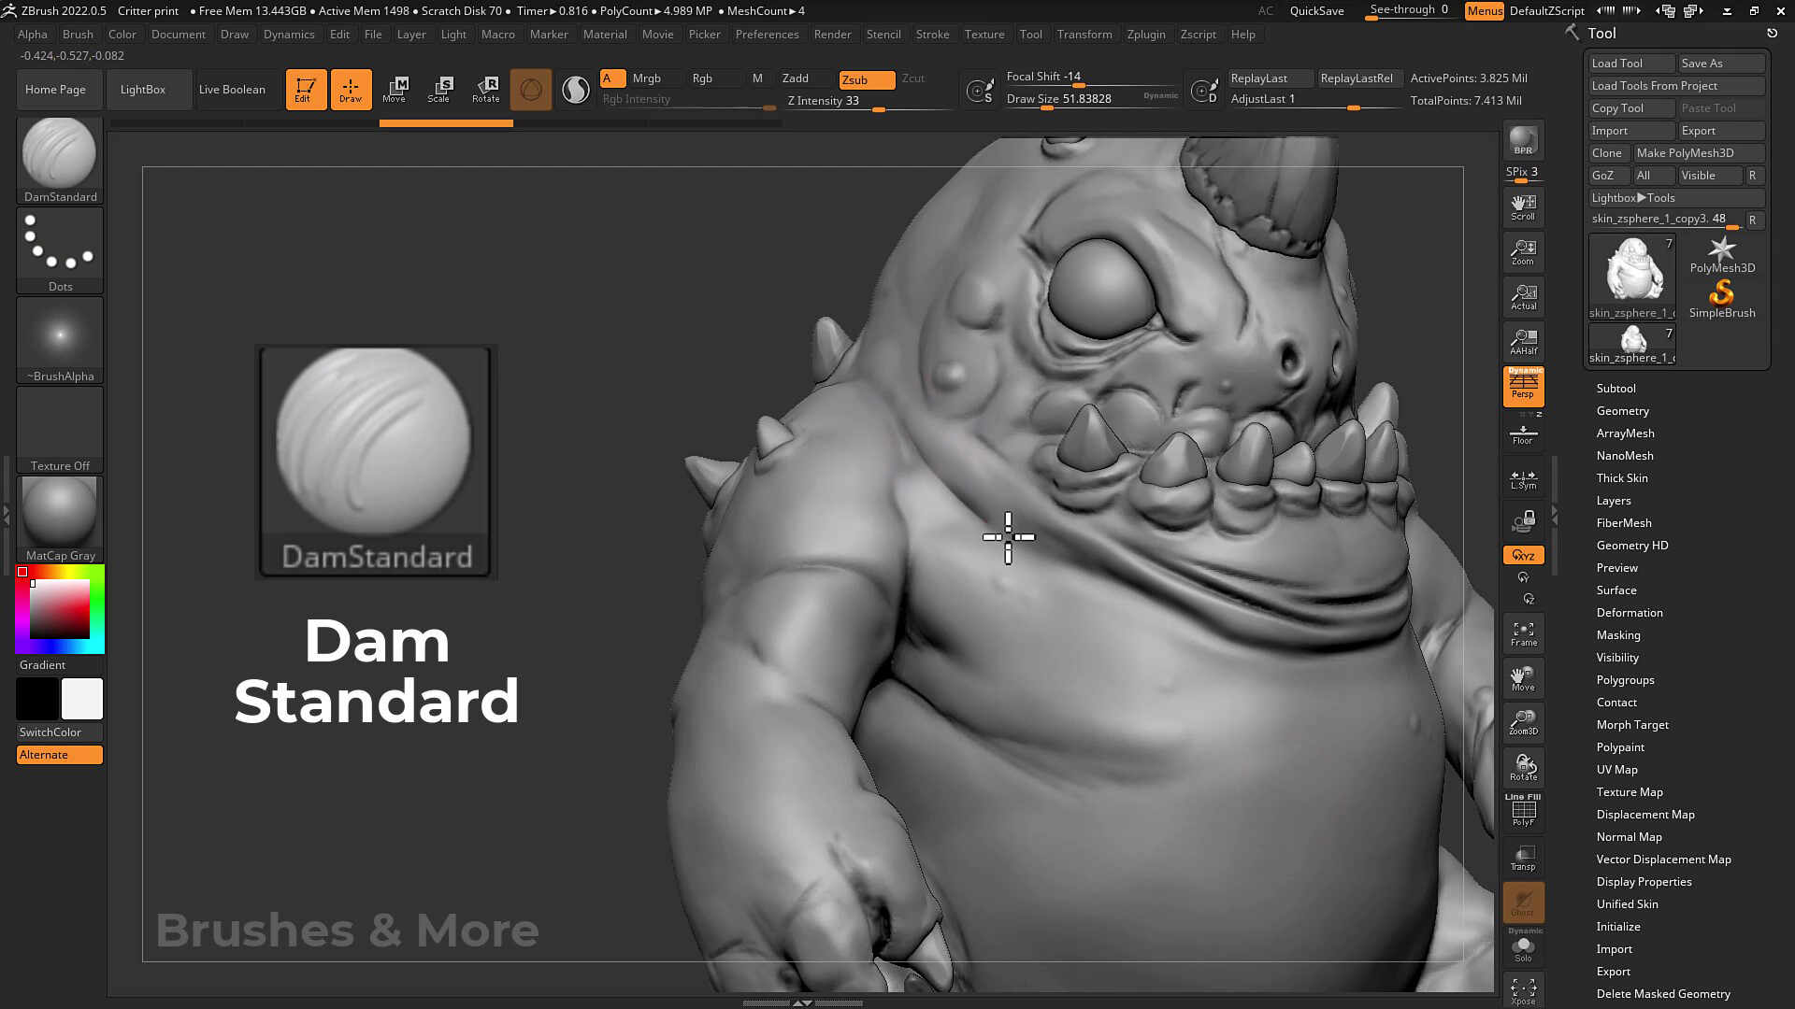Screen dimensions: 1795x1009
Task: Expand the Morph Target section
Action: coord(1631,725)
